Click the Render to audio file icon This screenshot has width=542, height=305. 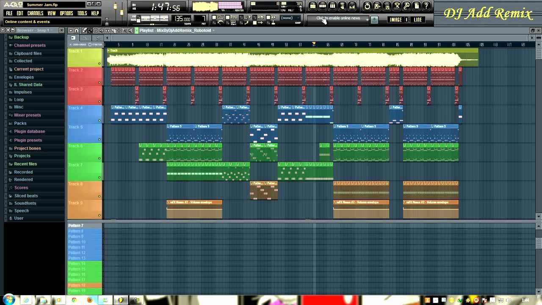click(387, 6)
